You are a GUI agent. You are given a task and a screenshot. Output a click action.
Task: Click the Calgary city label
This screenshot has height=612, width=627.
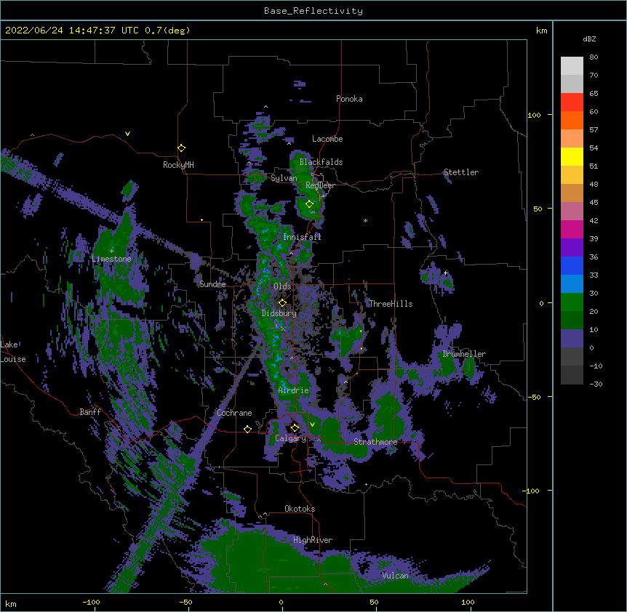(x=291, y=438)
